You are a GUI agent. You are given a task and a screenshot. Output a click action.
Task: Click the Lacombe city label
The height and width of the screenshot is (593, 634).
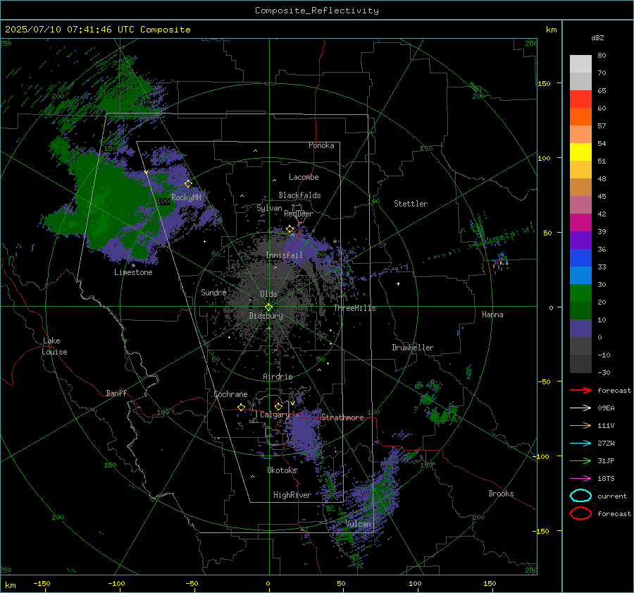pos(304,177)
